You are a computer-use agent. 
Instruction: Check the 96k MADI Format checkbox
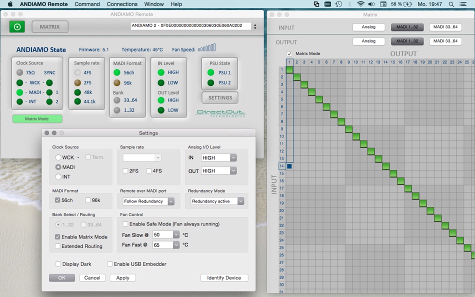[x=88, y=200]
